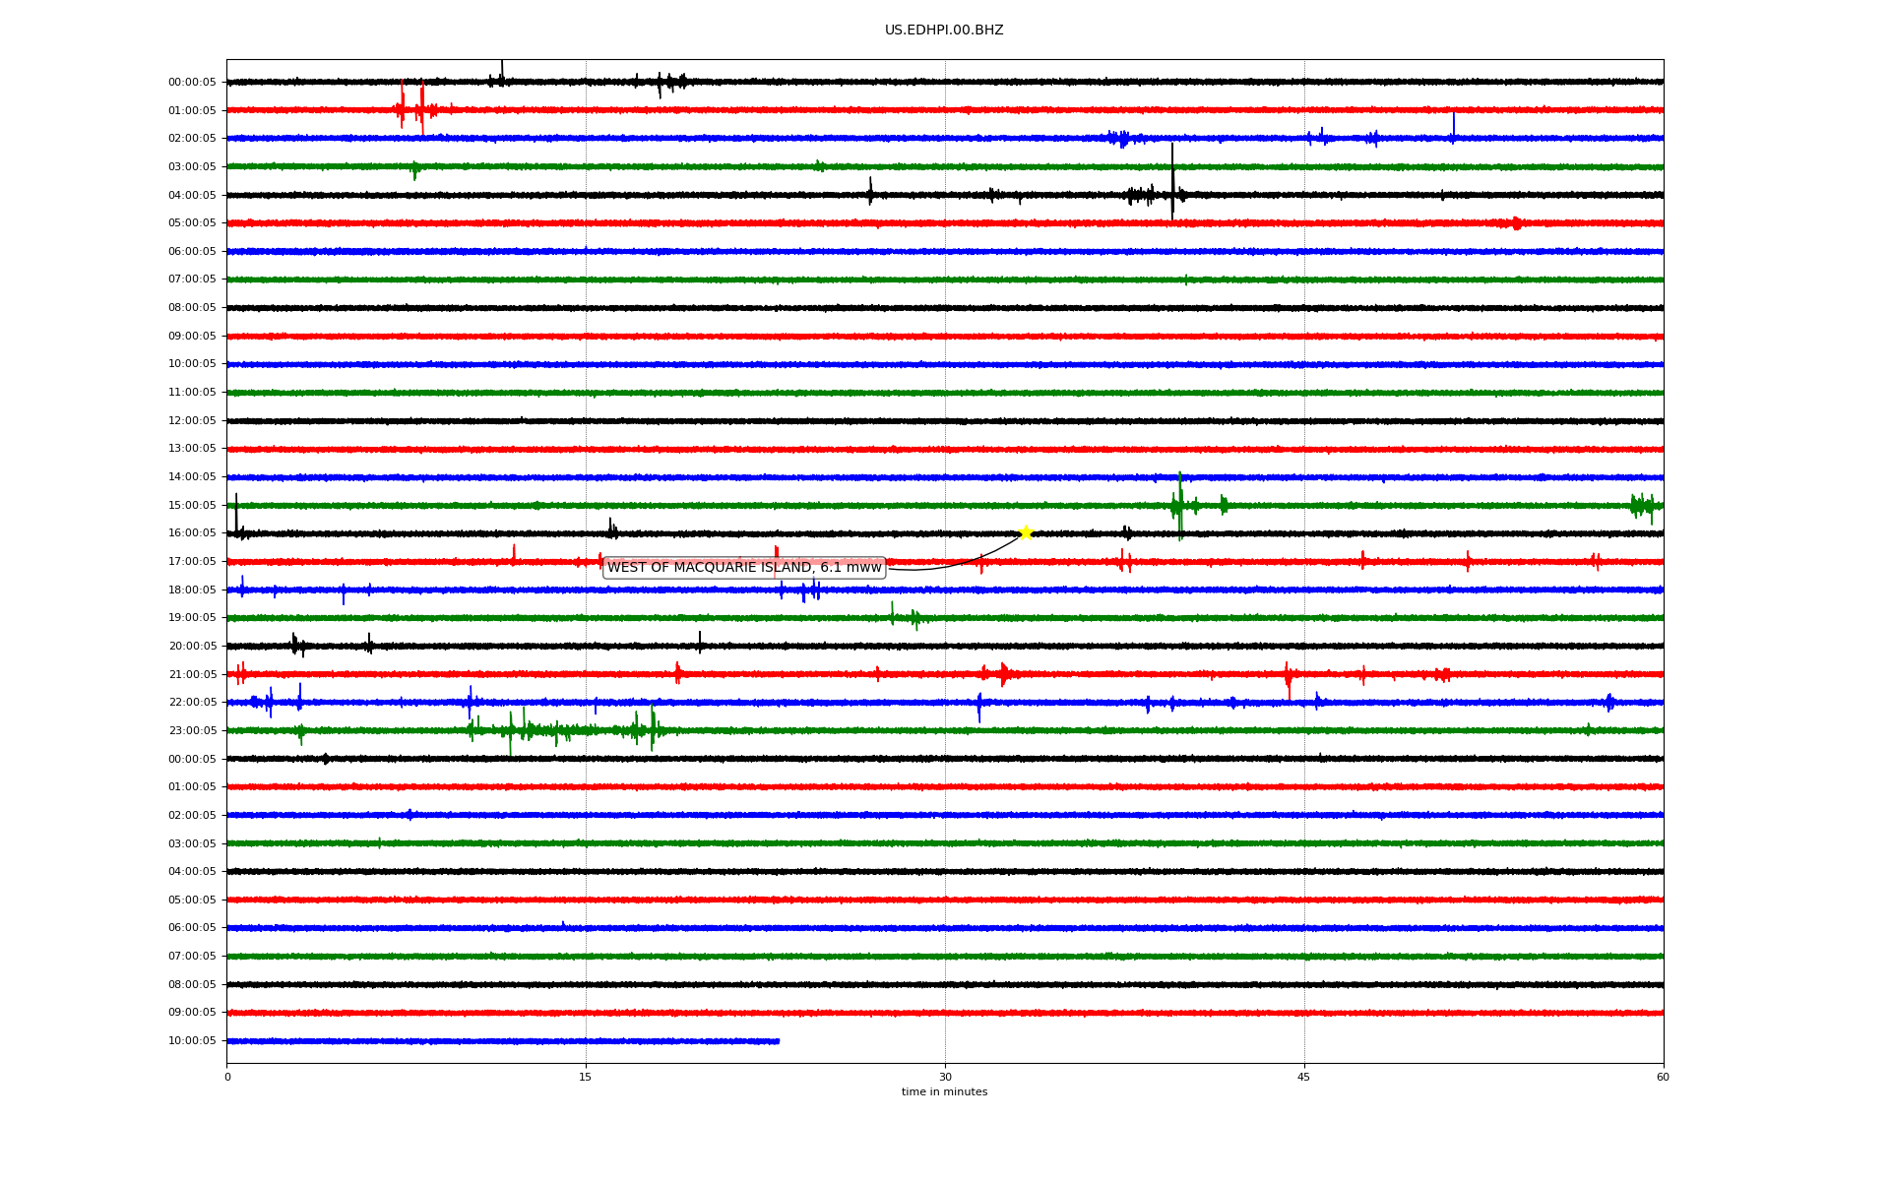Click the 13:00:05 row time label
Viewport: 1890px width, 1181px height.
(x=192, y=449)
